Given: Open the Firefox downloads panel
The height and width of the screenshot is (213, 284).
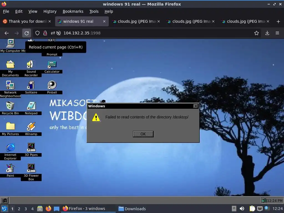Looking at the screenshot, I should point(267,33).
